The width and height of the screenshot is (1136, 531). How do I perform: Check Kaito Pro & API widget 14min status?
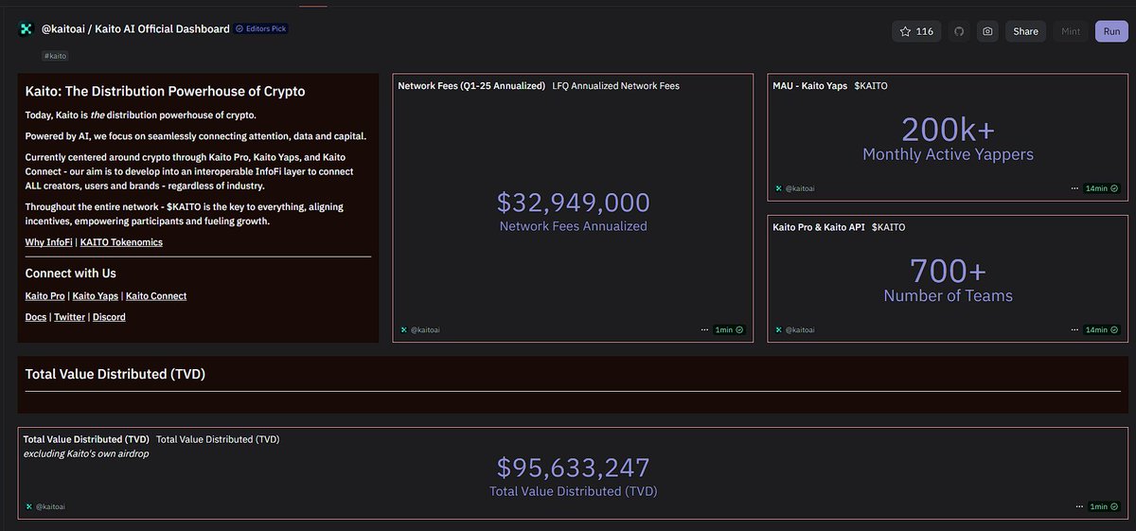coord(1101,330)
